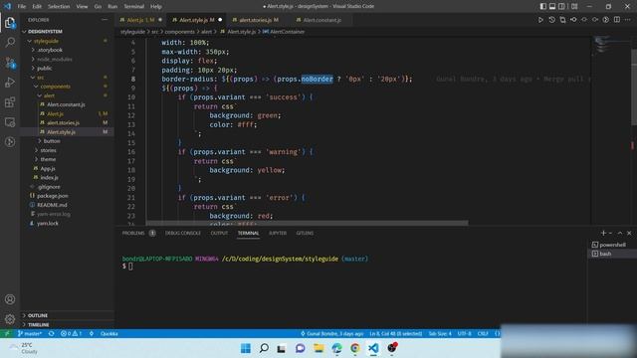Screen dimensions: 637x358
Task: Open the Manage gear icon
Action: (10, 319)
